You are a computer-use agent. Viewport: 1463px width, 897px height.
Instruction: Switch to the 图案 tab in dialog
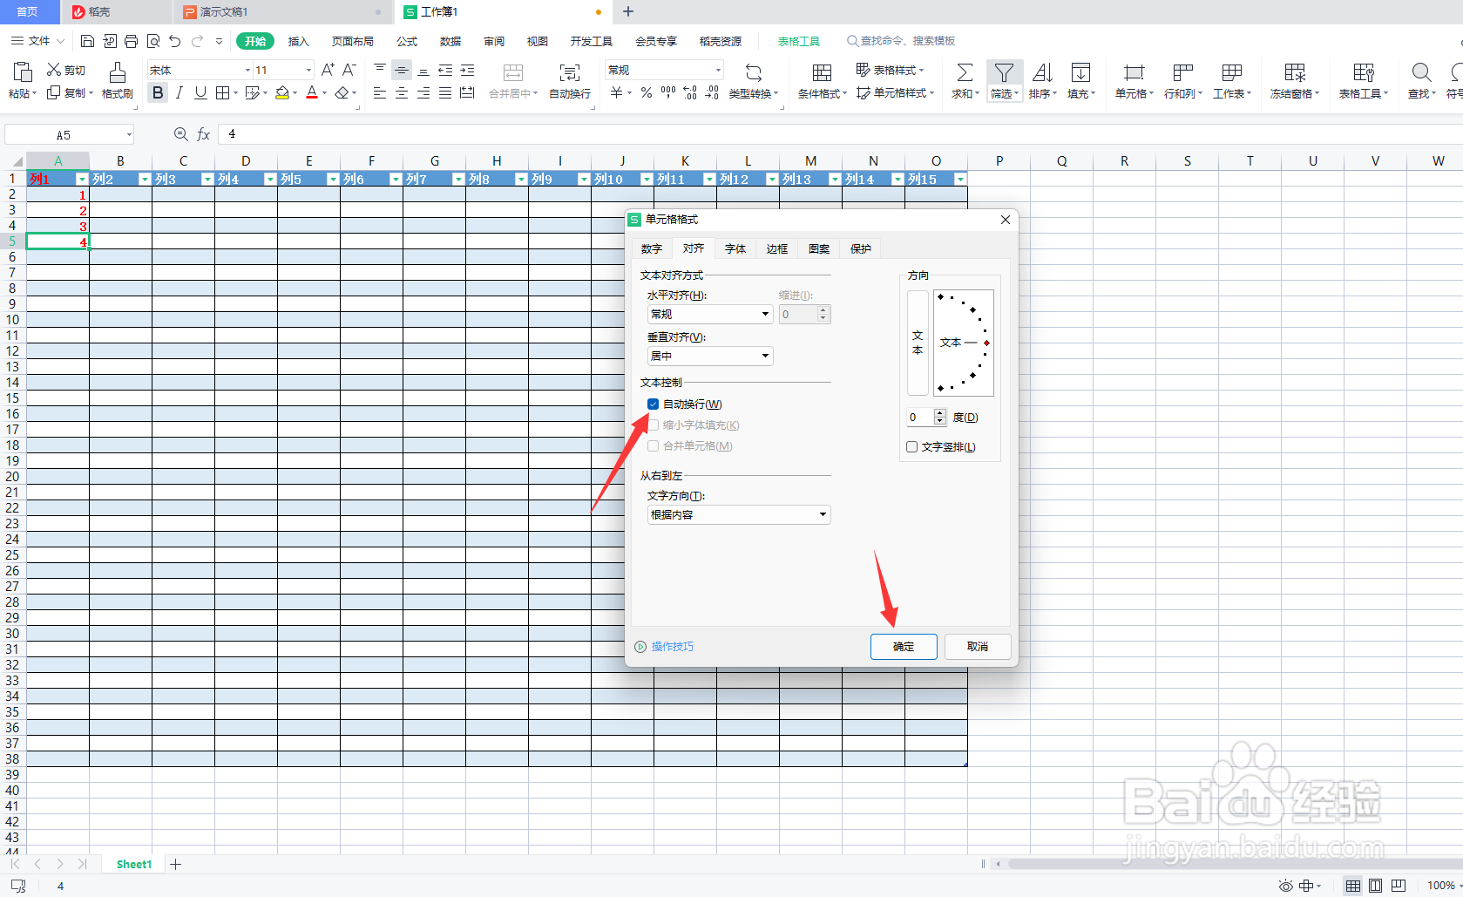819,249
